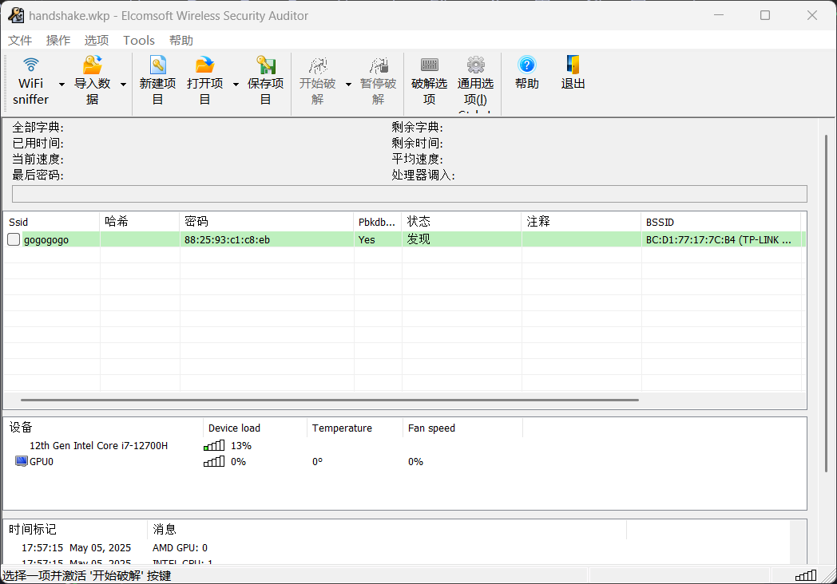This screenshot has width=837, height=584.
Task: Open the 选项 menu
Action: click(97, 41)
